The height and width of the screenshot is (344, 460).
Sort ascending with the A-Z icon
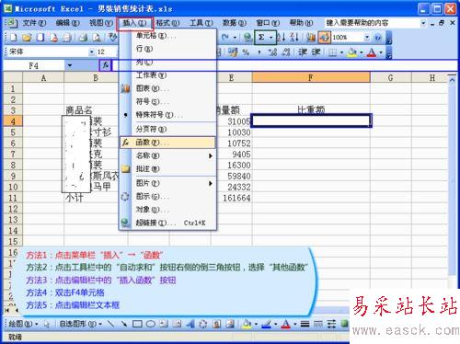click(282, 38)
